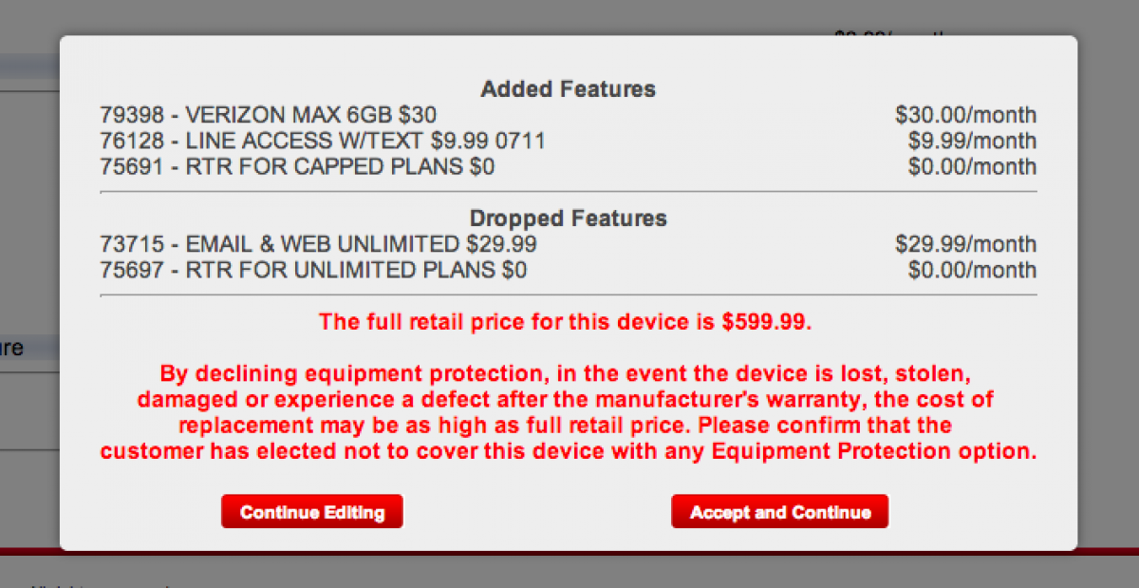The width and height of the screenshot is (1139, 588).
Task: Click the divider line above Dropped Features heading
Action: coord(568,192)
